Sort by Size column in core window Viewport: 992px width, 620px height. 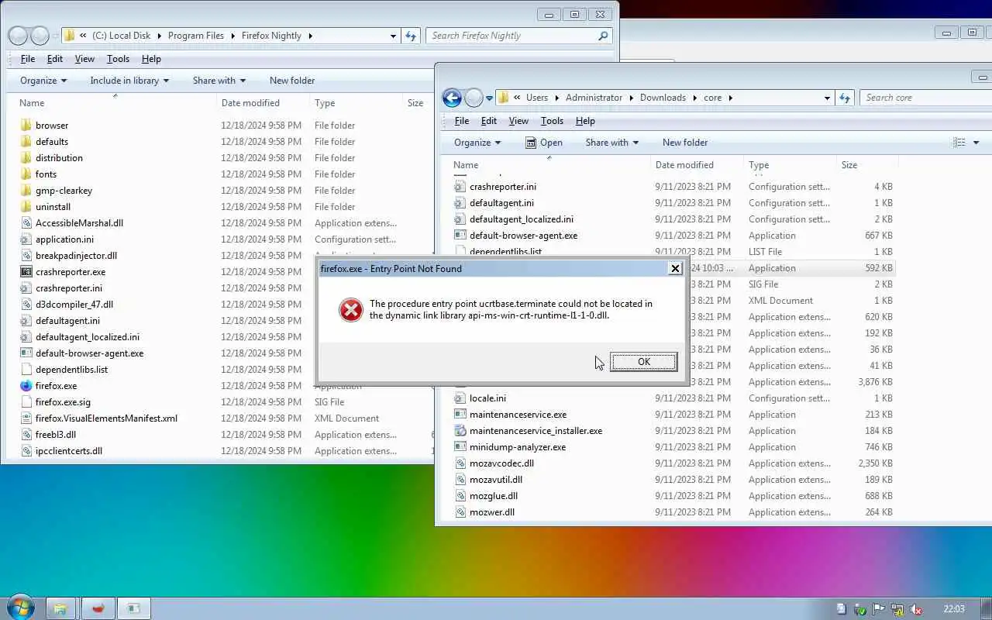click(849, 165)
